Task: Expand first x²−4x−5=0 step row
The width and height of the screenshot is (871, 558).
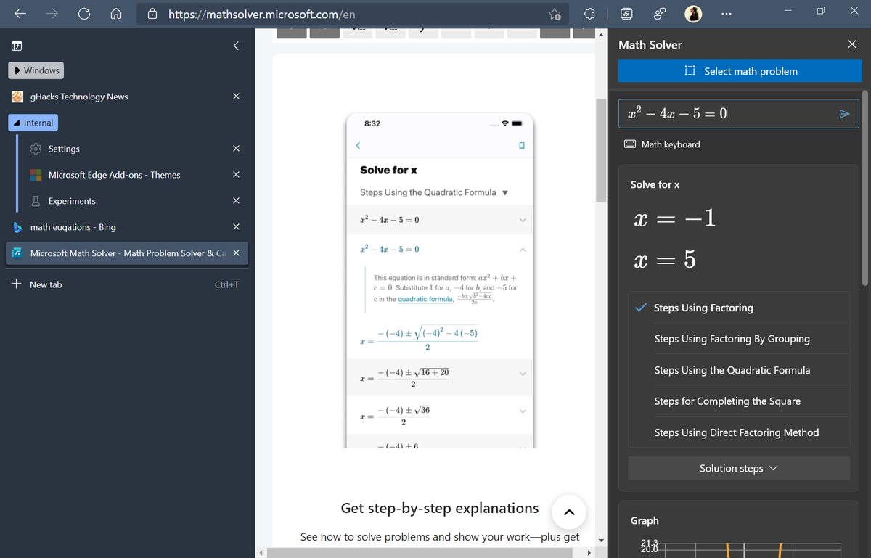Action: (439, 220)
